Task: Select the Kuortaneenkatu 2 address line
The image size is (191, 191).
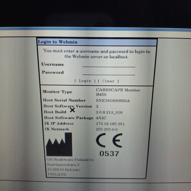Action: [63, 165]
